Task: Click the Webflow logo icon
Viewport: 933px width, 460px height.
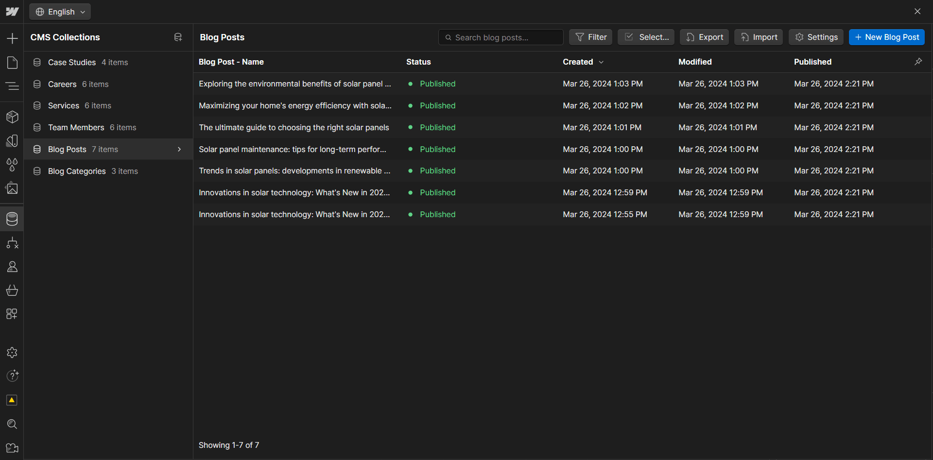Action: pos(12,12)
